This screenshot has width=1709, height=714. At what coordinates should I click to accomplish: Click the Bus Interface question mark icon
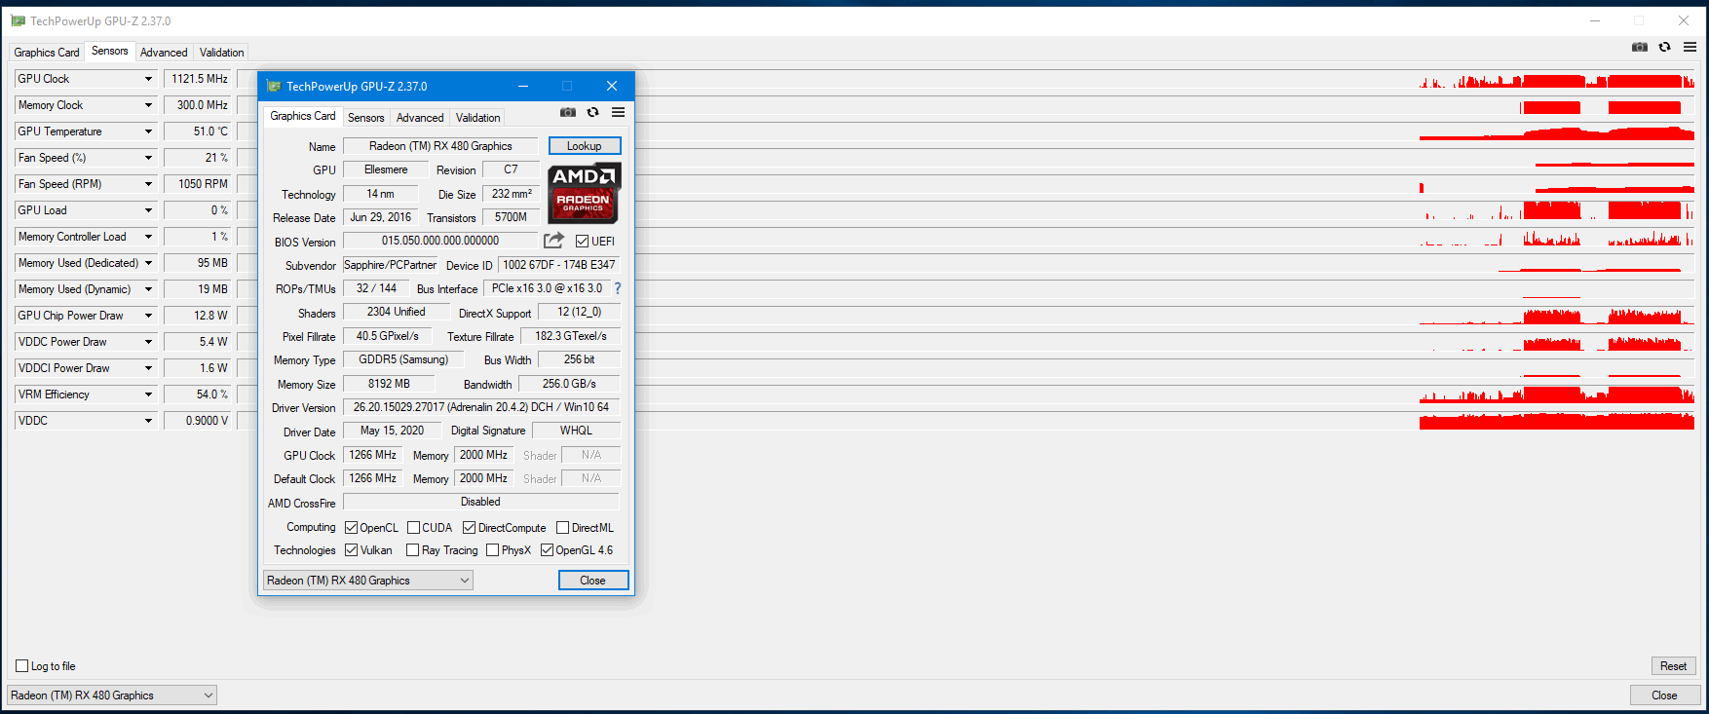click(617, 288)
